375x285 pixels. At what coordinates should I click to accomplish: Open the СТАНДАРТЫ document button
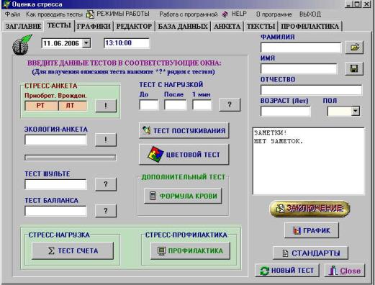point(310,253)
